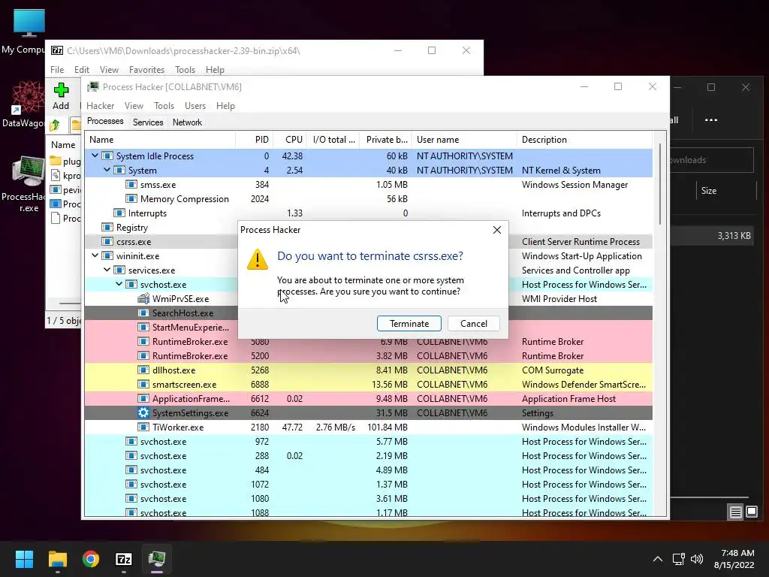The image size is (769, 577).
Task: Click the Memory Compression process icon
Action: [131, 198]
